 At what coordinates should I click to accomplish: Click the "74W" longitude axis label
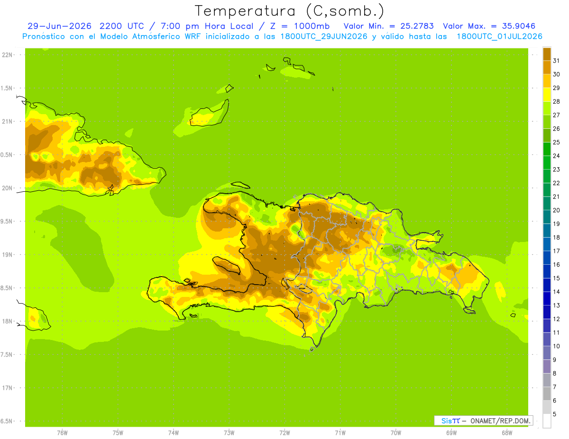tap(174, 433)
